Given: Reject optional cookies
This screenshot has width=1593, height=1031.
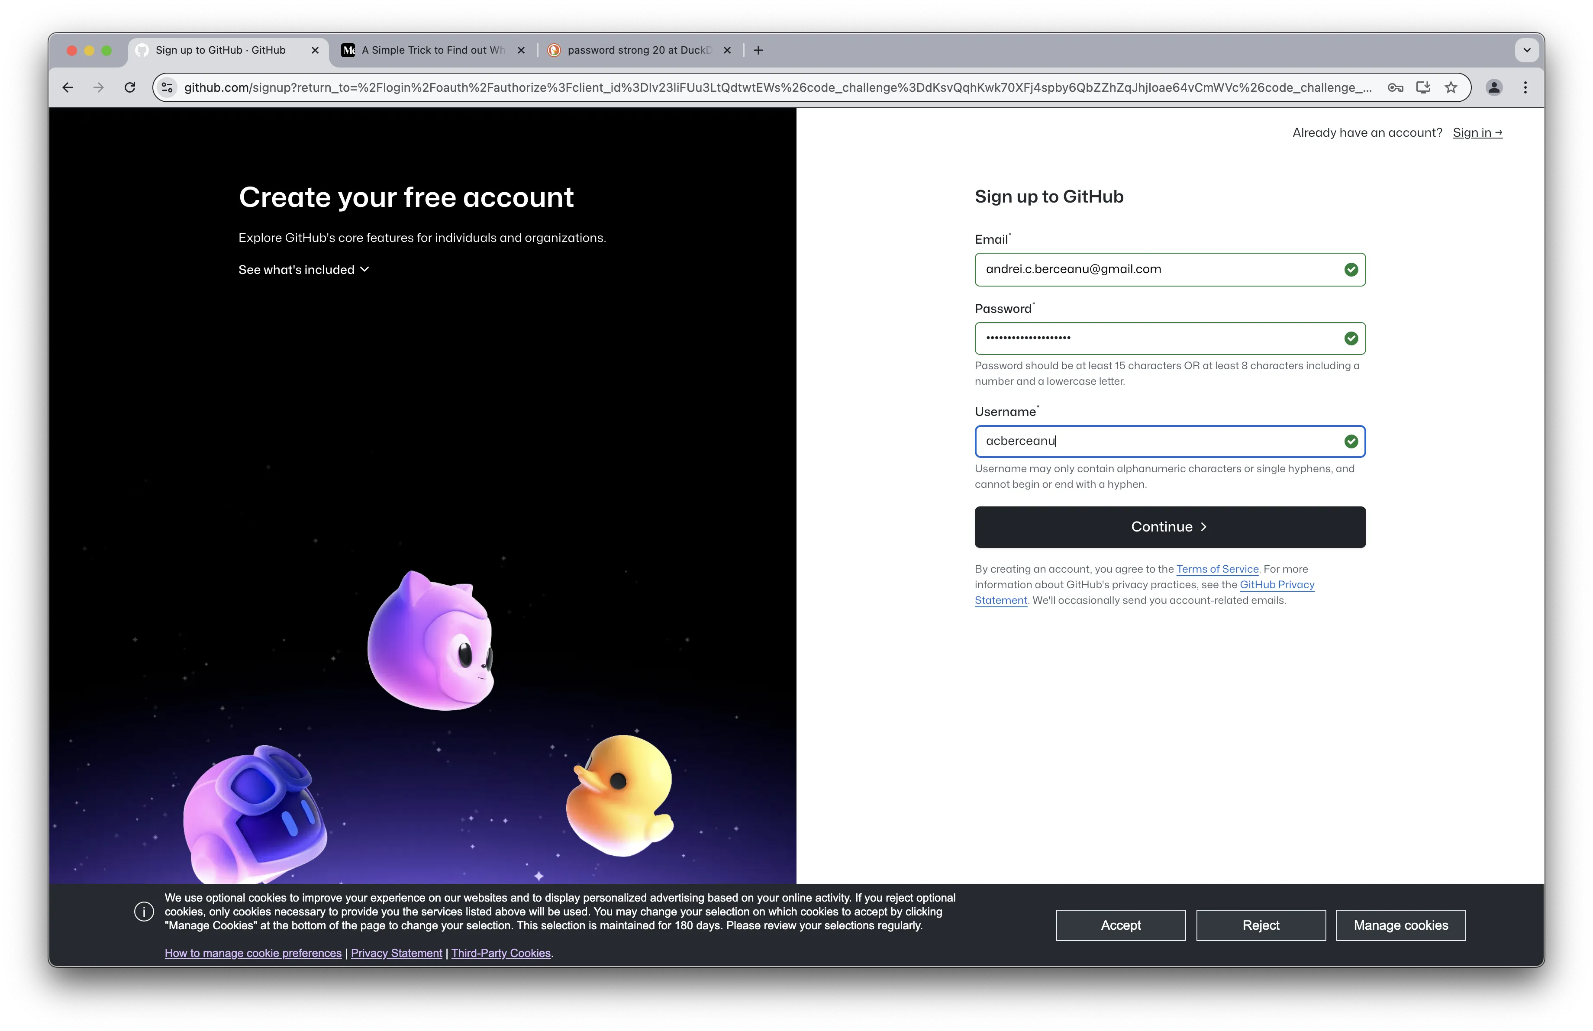Looking at the screenshot, I should tap(1261, 925).
